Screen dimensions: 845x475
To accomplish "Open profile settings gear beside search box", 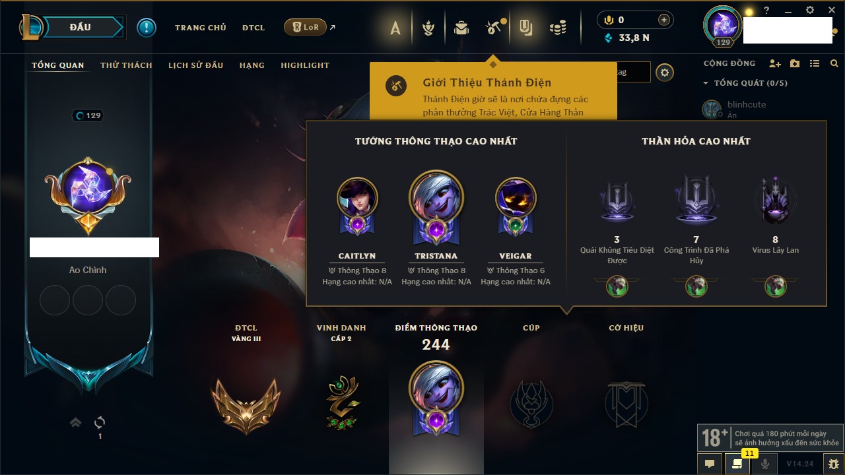I will pos(665,73).
